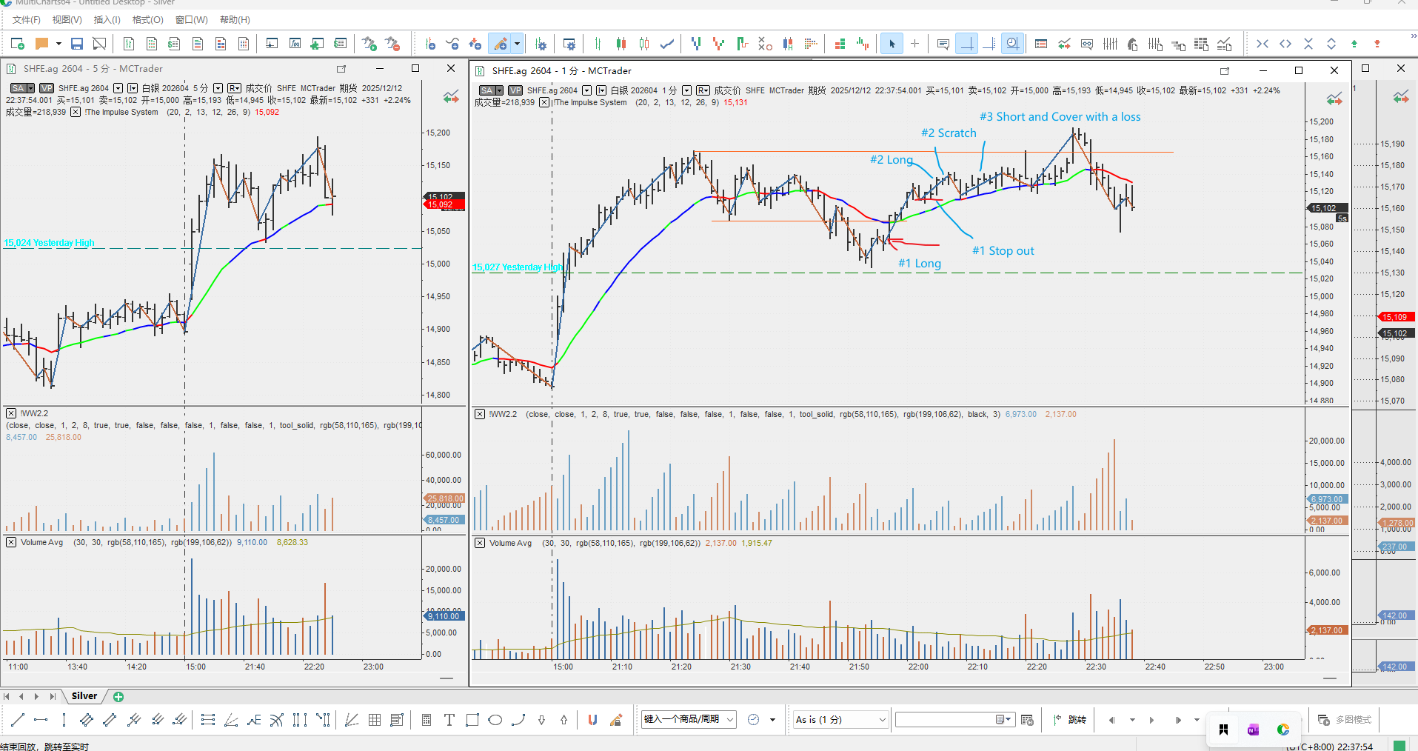1418x751 pixels.
Task: Click the R← button in the 1-minute chart status line
Action: click(703, 90)
